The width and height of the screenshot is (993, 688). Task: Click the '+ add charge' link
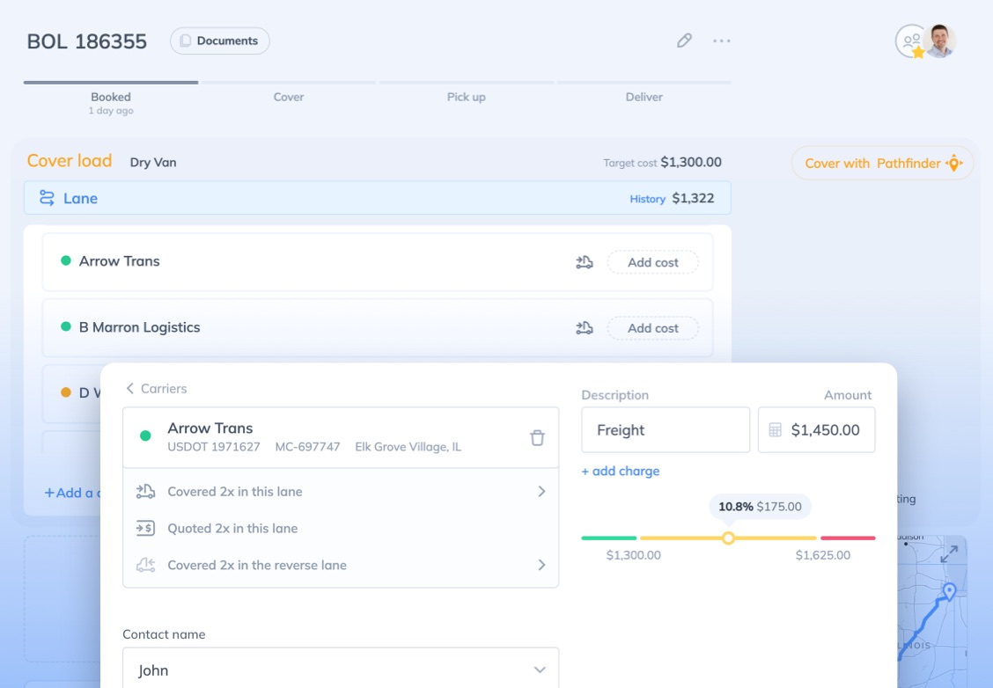coord(621,471)
